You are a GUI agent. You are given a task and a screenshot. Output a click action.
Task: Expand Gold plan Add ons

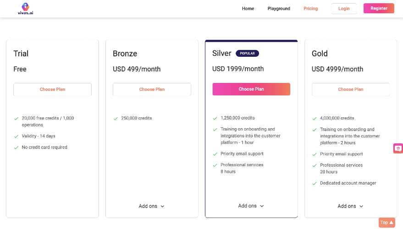click(x=351, y=206)
